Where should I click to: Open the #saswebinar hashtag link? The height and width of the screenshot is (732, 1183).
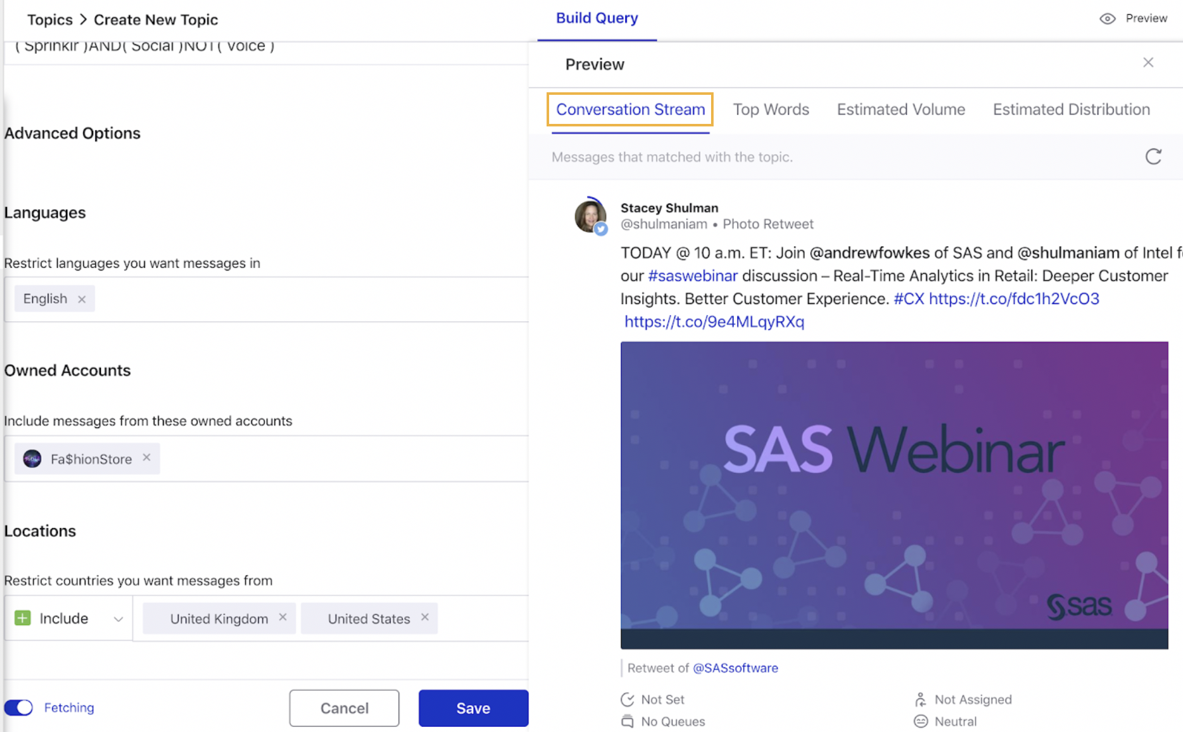[x=693, y=276]
